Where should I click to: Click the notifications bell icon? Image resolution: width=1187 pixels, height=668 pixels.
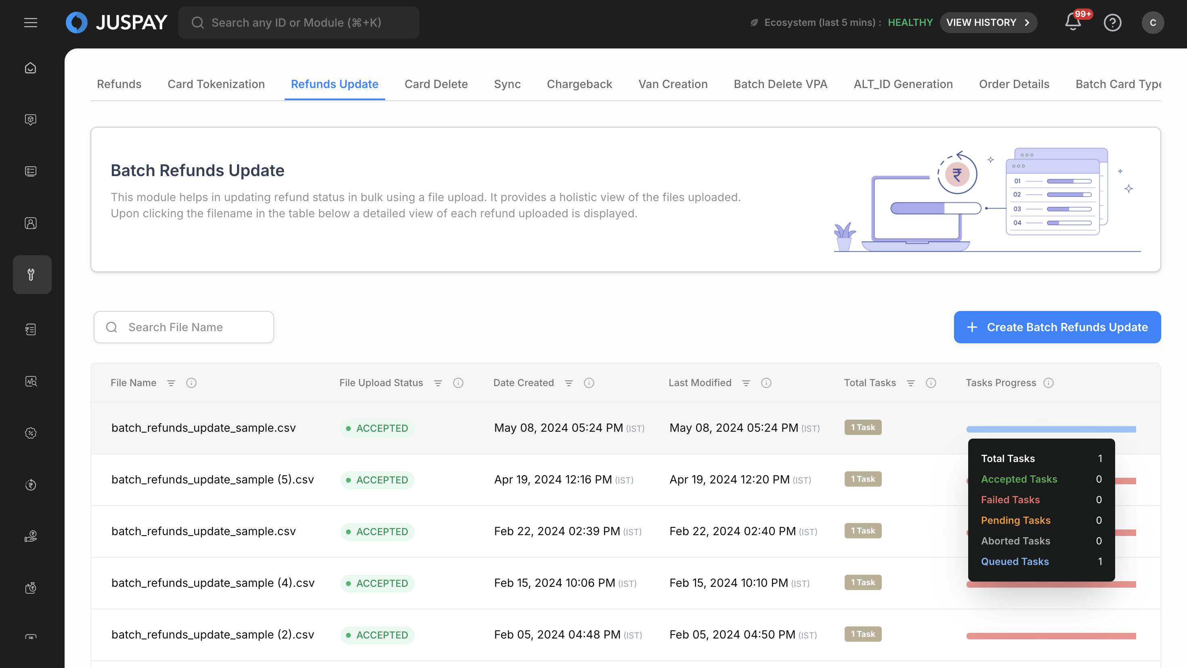[1072, 23]
